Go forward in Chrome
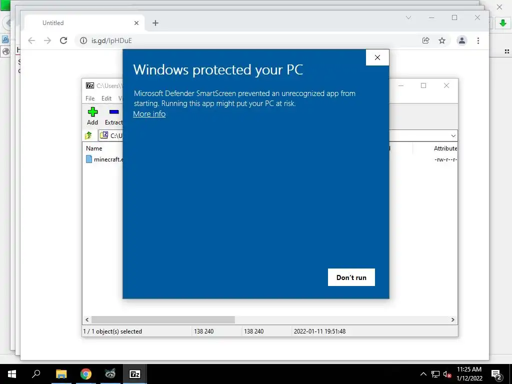This screenshot has height=384, width=512. coord(47,40)
